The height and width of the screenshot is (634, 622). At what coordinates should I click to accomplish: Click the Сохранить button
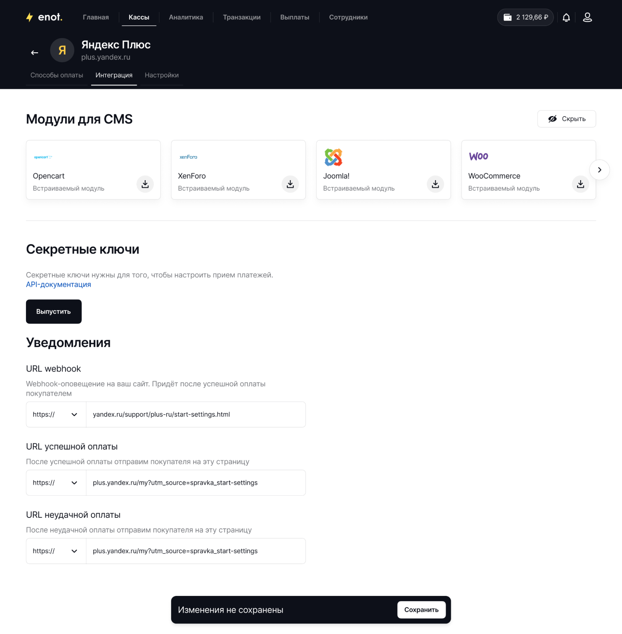tap(421, 610)
